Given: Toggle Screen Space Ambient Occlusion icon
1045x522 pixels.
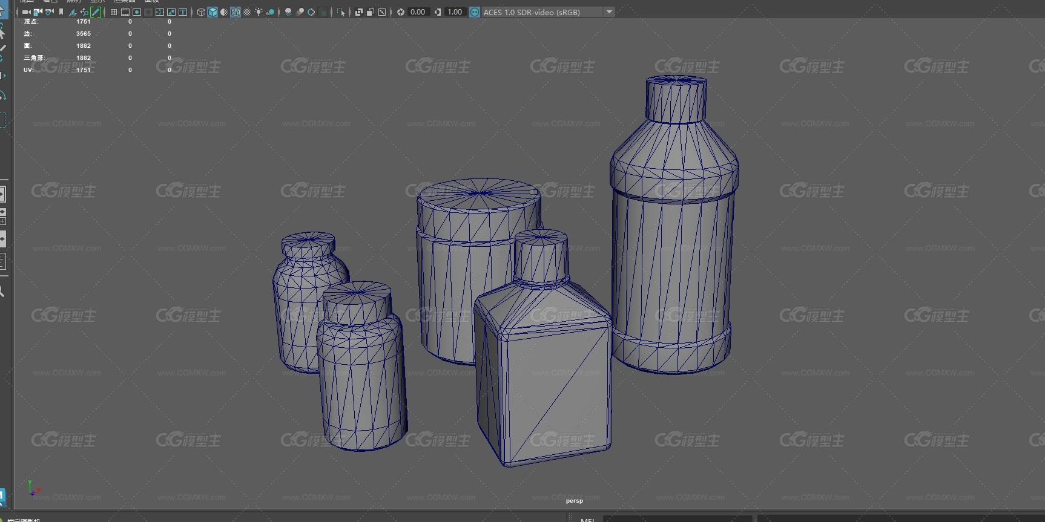Looking at the screenshot, I should pos(288,12).
